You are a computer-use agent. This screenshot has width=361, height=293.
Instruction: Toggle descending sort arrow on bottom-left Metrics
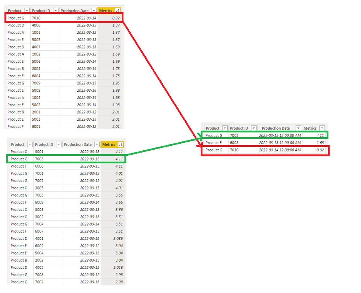(x=121, y=145)
